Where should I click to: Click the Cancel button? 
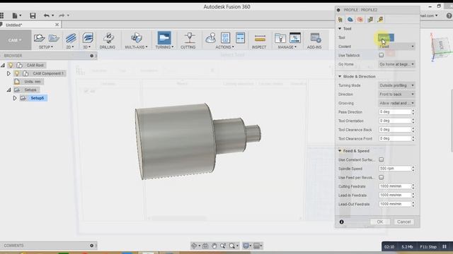point(403,222)
